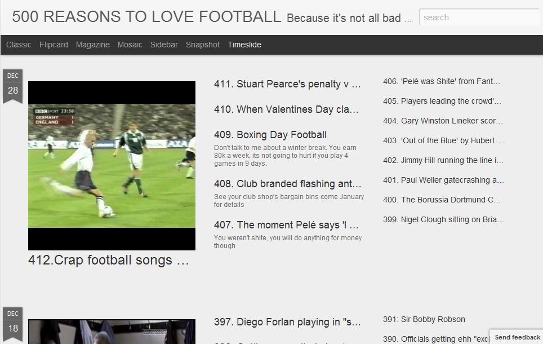Screen dimensions: 543x344
Task: Click the Send feedback button
Action: click(518, 337)
